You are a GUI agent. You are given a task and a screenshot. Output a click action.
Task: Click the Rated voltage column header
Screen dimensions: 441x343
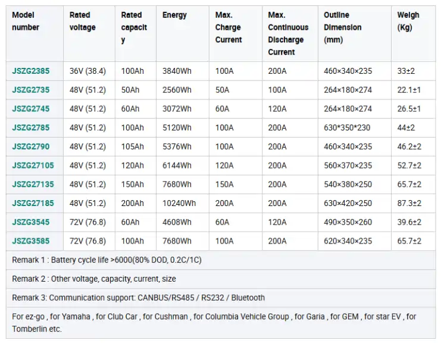tap(82, 21)
